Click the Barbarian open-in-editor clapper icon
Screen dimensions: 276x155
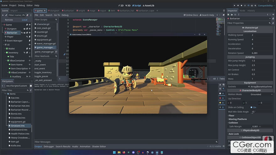click(24, 33)
